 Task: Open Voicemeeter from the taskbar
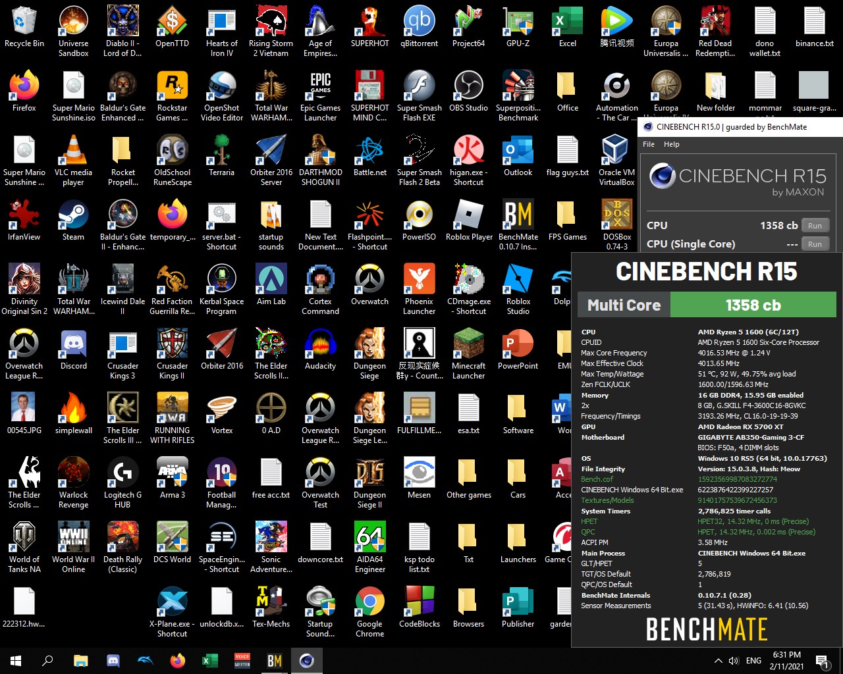coord(242,661)
